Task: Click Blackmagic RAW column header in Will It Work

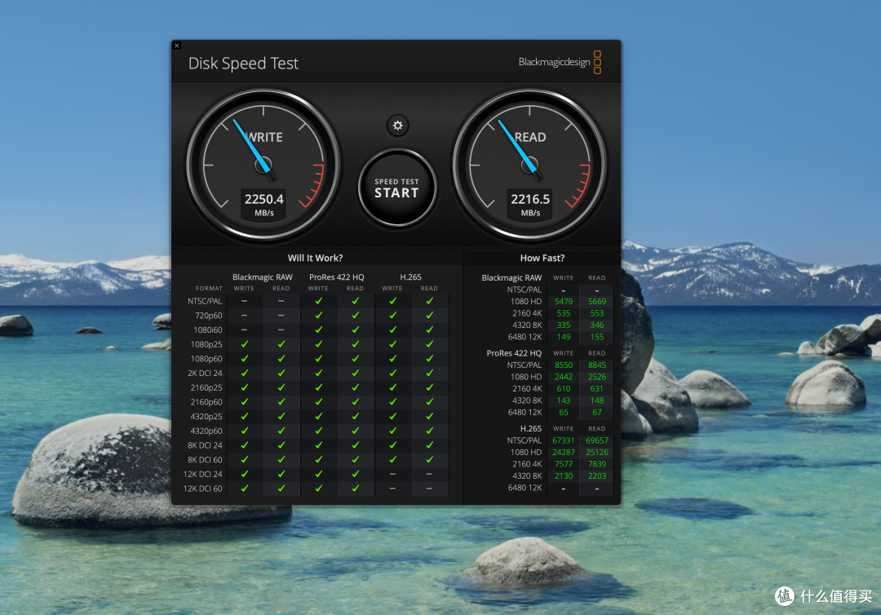Action: click(263, 277)
